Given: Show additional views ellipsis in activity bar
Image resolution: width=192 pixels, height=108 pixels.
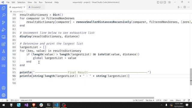Looking at the screenshot, I should point(4,73).
